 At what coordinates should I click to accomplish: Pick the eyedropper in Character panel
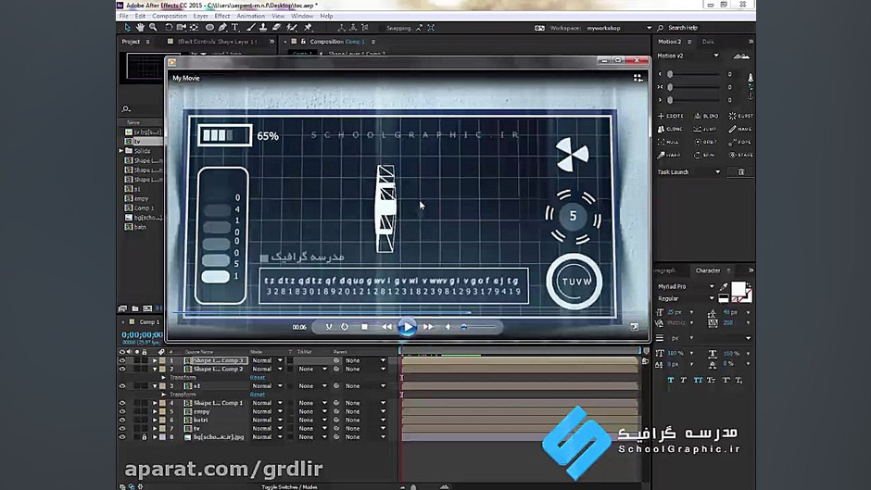pyautogui.click(x=724, y=286)
